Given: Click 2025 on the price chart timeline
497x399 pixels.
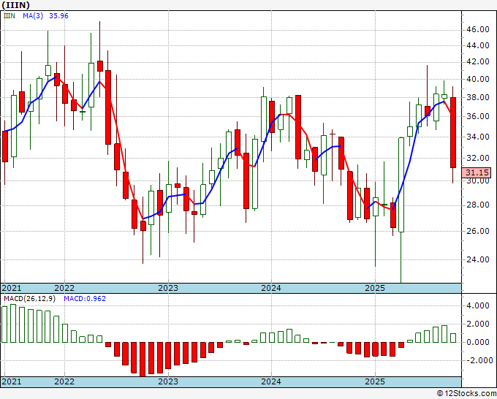Looking at the screenshot, I should 375,288.
